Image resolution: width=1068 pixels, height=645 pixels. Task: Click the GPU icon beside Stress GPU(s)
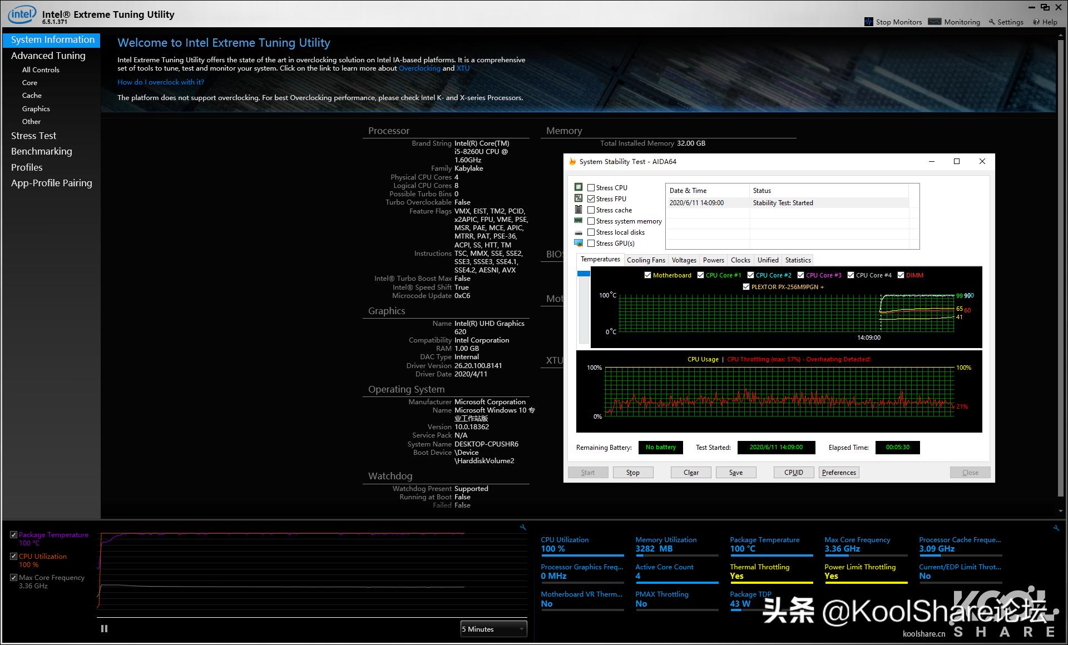[x=579, y=242]
